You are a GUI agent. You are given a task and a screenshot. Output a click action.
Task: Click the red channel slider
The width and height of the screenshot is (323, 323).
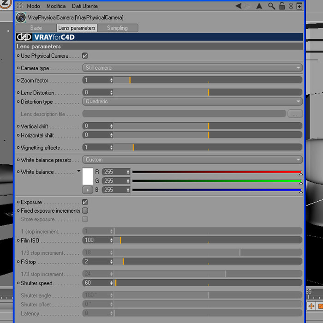click(x=217, y=172)
